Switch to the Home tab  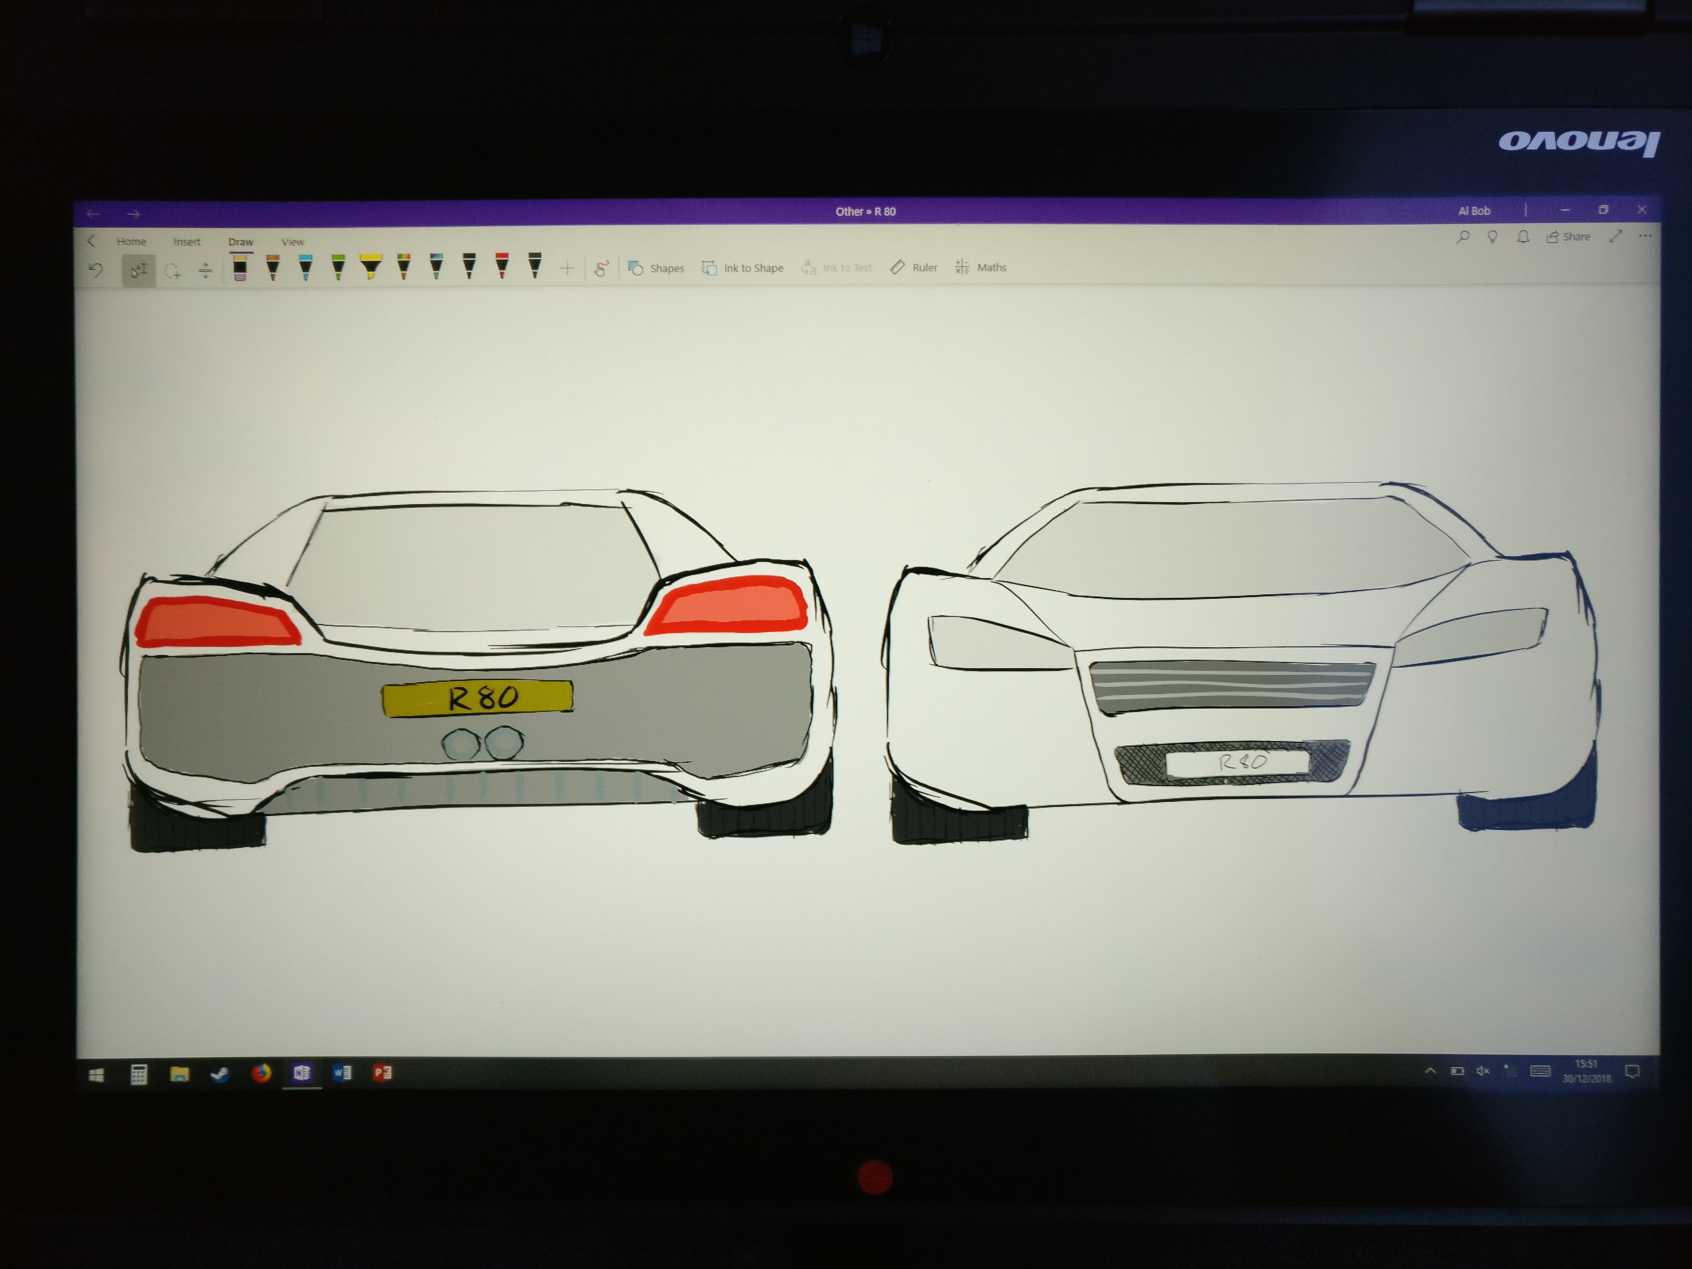(132, 241)
